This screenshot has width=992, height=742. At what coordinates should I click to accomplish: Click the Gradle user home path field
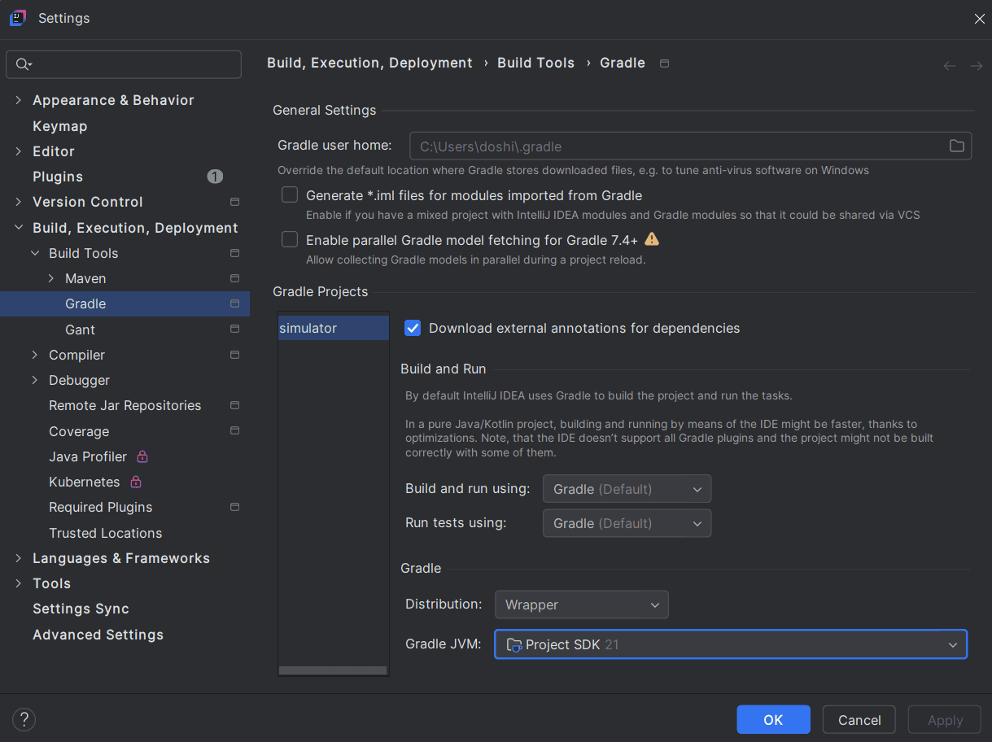pyautogui.click(x=675, y=146)
